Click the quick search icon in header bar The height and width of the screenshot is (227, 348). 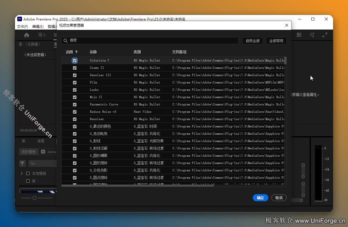[x=312, y=35]
